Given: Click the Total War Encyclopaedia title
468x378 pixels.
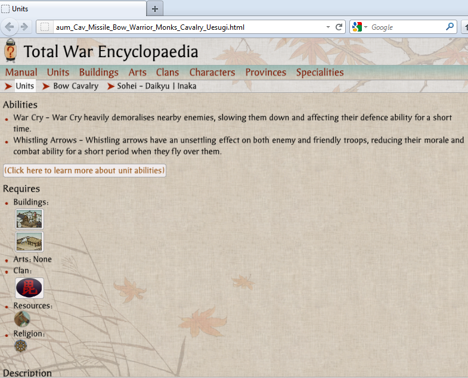Looking at the screenshot, I should click(x=111, y=52).
